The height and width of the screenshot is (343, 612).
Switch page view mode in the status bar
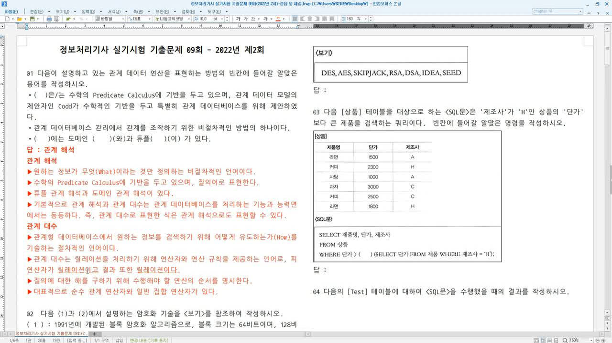(537, 340)
